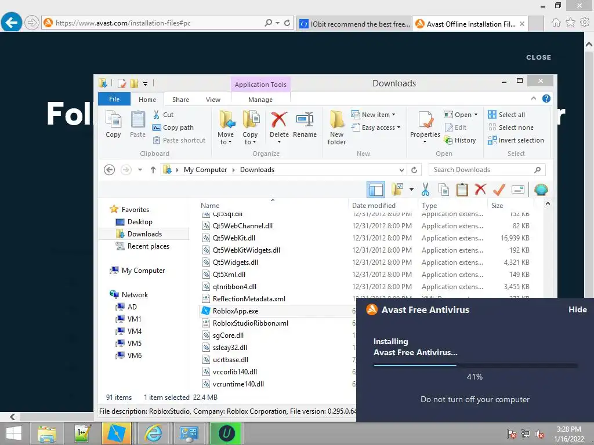The width and height of the screenshot is (594, 445).
Task: Expand the folder options dropdown in lower toolbar
Action: [x=411, y=189]
